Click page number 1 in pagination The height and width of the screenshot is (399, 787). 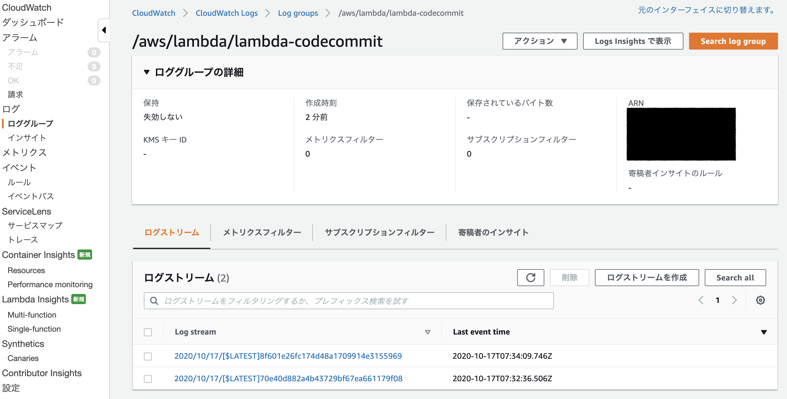point(717,300)
